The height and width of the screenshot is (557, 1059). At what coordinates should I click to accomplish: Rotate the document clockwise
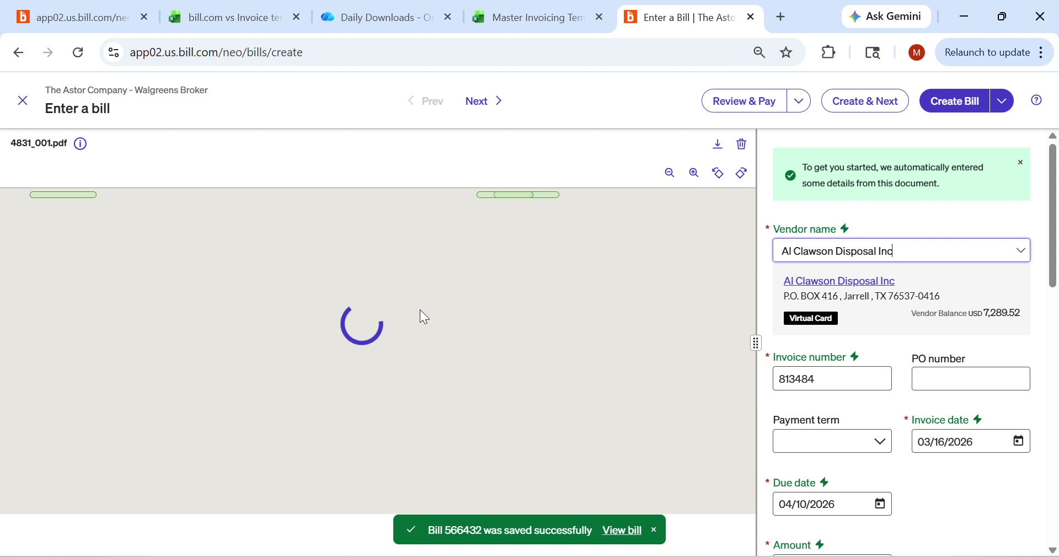[741, 173]
